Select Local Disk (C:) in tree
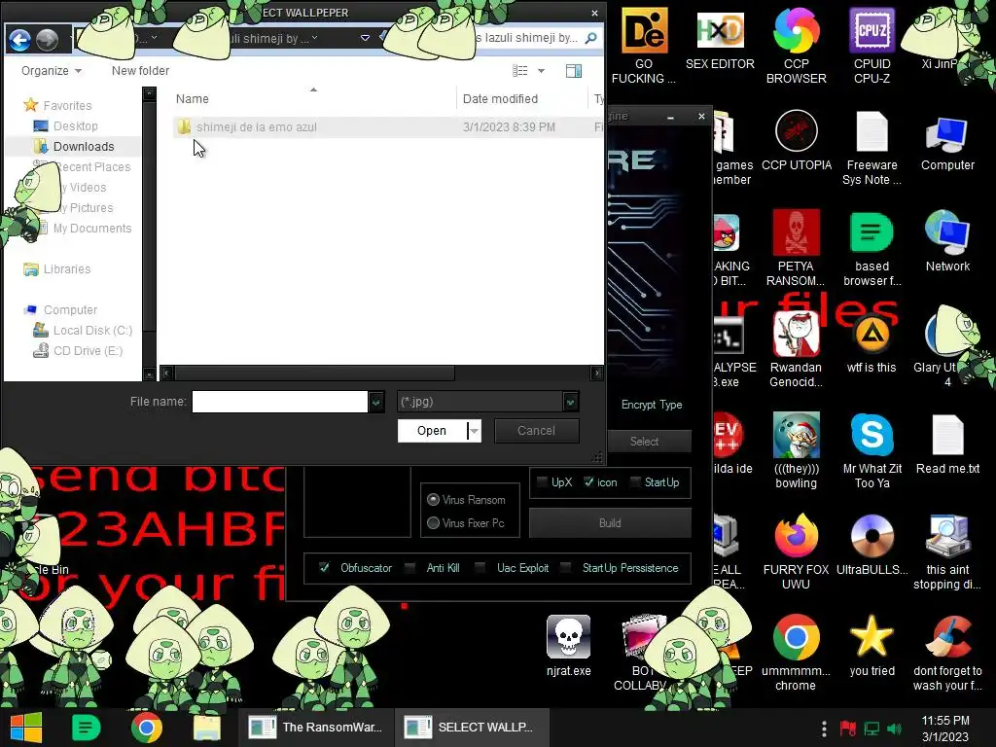Viewport: 996px width, 747px height. [92, 331]
